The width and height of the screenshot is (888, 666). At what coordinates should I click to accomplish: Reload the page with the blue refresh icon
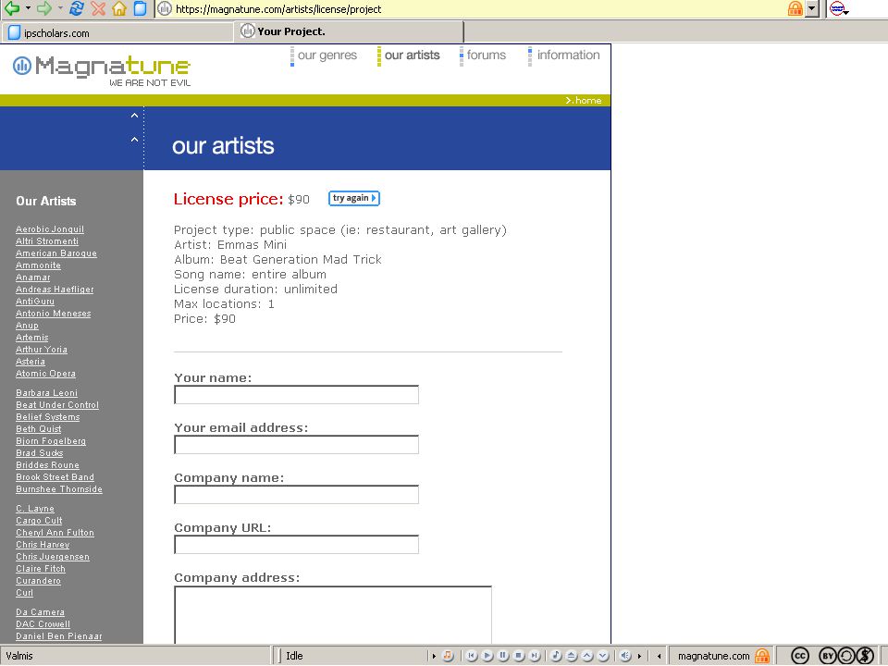click(x=77, y=8)
